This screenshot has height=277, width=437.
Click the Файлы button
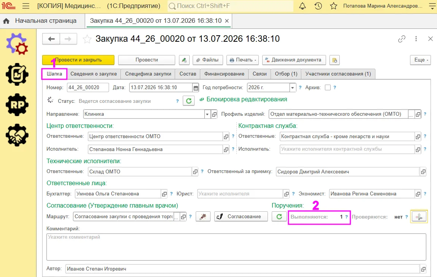point(207,60)
